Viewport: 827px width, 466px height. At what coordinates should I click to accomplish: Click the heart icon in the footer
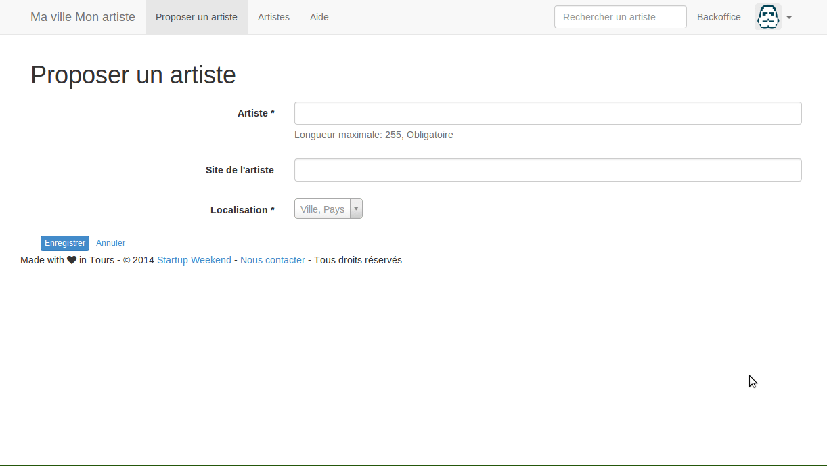(72, 260)
